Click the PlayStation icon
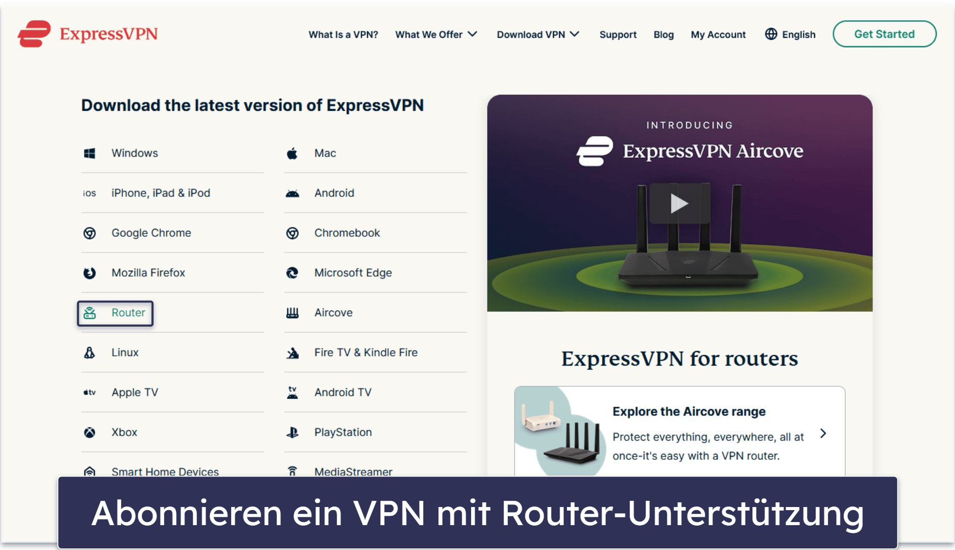This screenshot has height=550, width=955. pyautogui.click(x=292, y=432)
